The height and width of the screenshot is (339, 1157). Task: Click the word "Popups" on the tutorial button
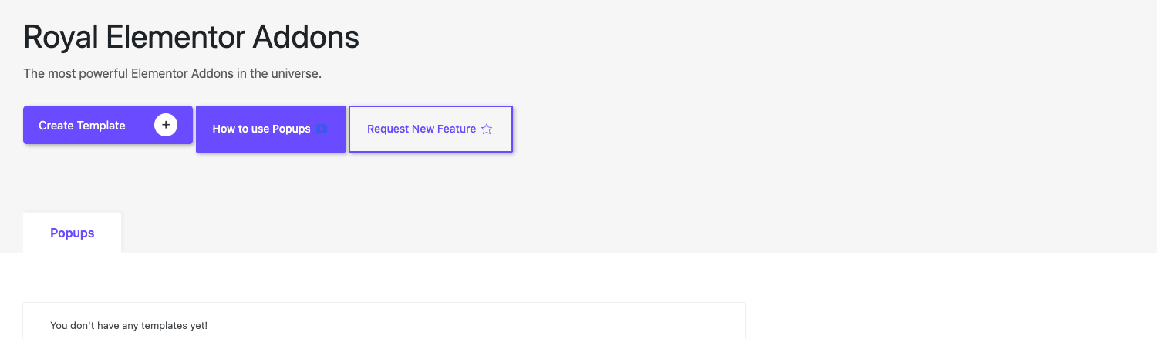(292, 129)
